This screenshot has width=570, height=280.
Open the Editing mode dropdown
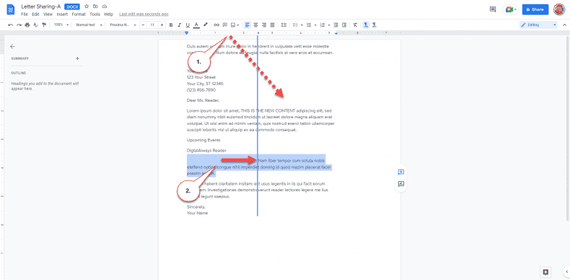pos(538,25)
